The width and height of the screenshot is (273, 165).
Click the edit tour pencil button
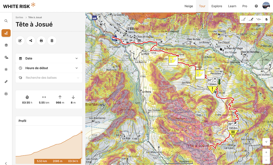20,41
